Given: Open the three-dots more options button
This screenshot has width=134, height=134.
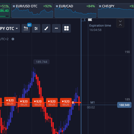Looking at the screenshot, I should pyautogui.click(x=56, y=28).
